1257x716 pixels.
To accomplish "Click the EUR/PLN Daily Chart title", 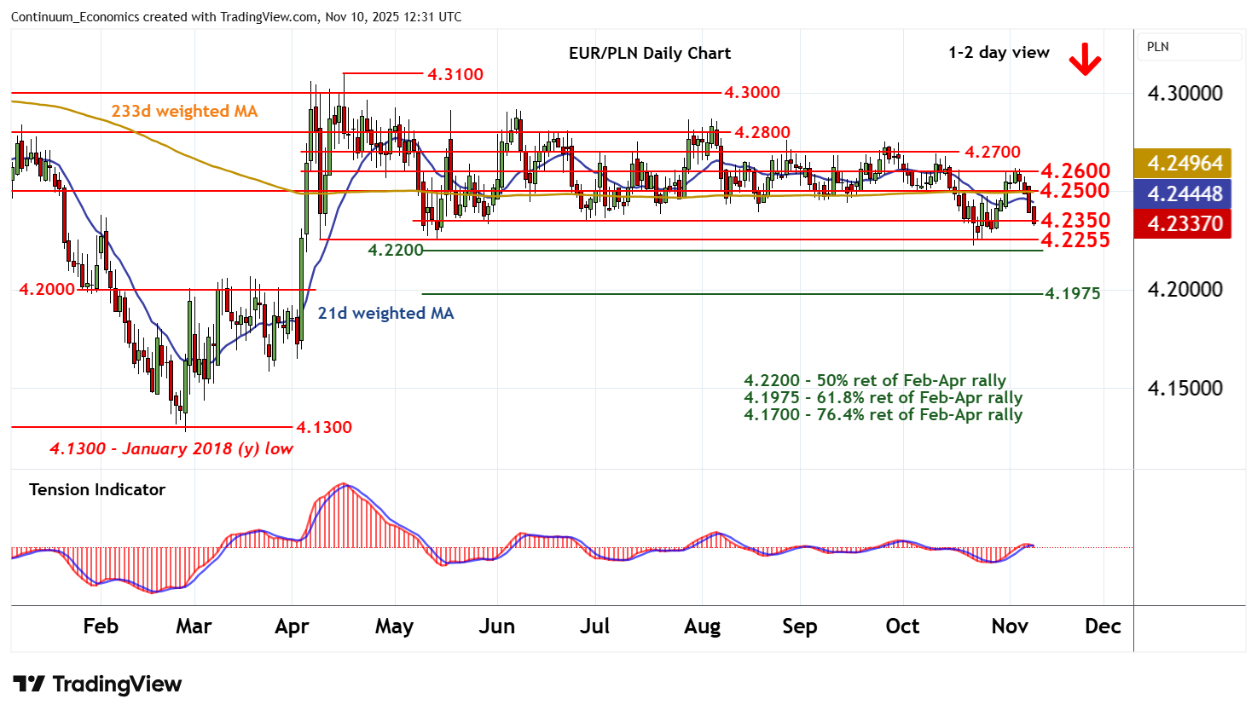I will coord(649,53).
